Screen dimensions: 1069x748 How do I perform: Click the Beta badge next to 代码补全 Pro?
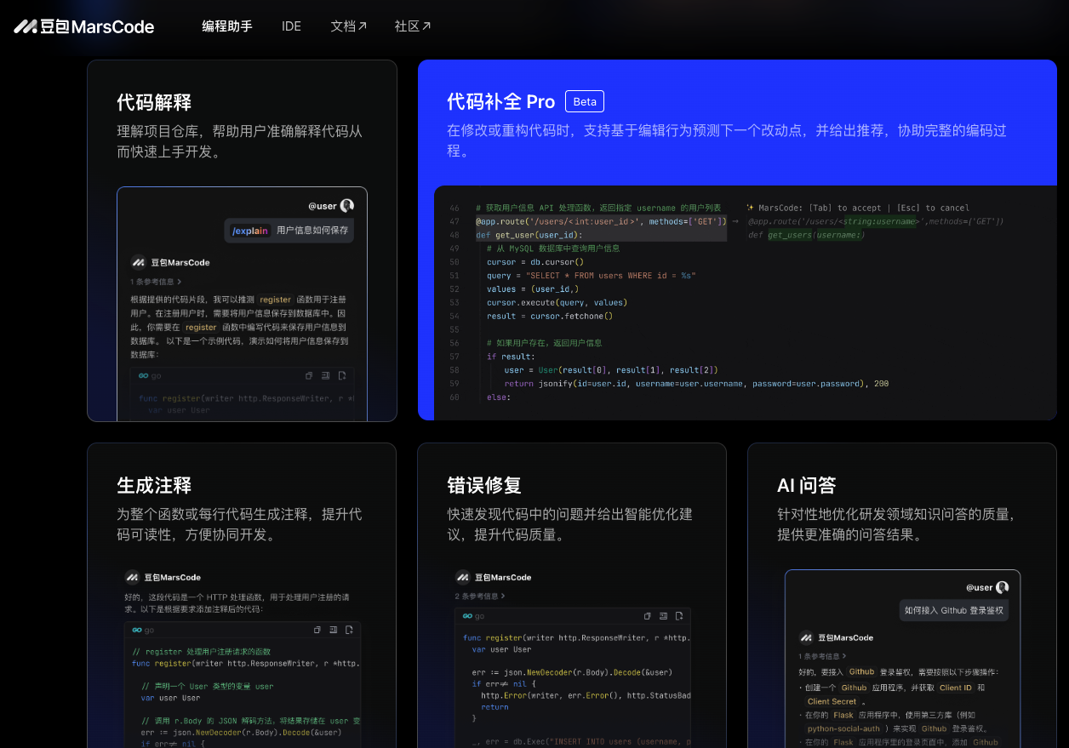(x=585, y=101)
